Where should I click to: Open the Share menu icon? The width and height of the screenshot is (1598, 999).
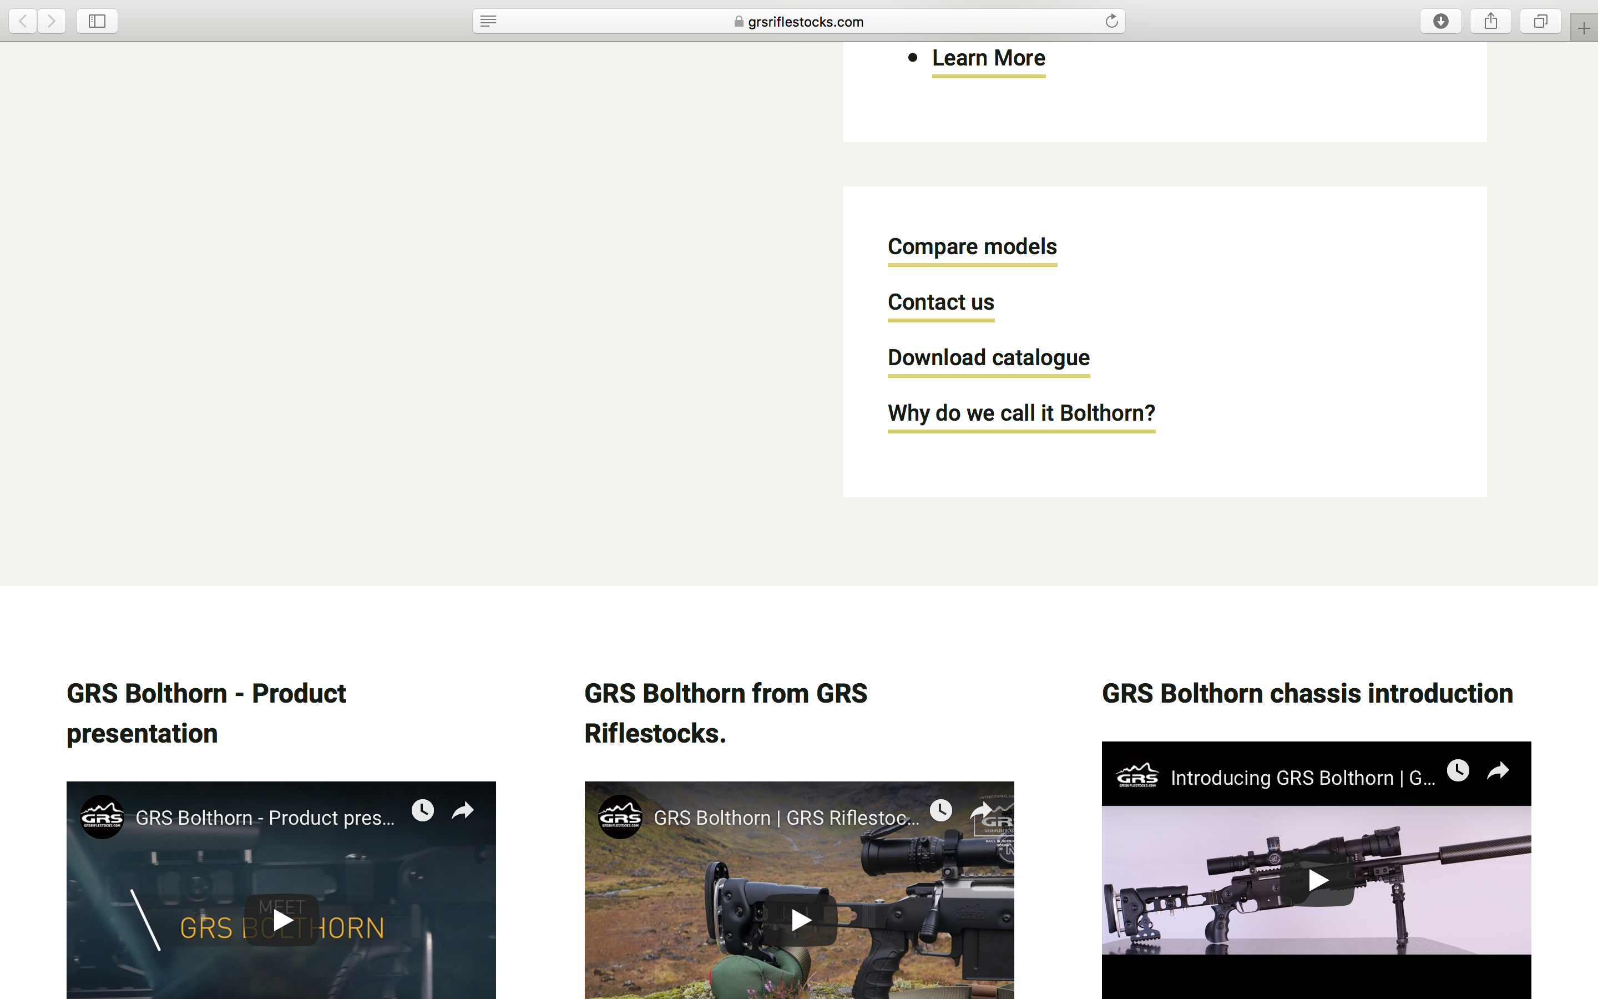(x=1491, y=21)
